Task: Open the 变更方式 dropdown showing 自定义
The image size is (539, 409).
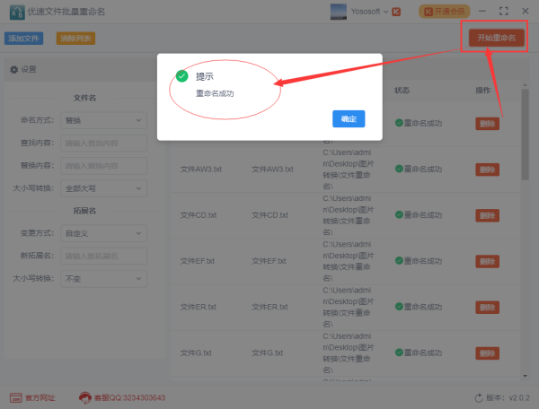Action: [x=103, y=233]
